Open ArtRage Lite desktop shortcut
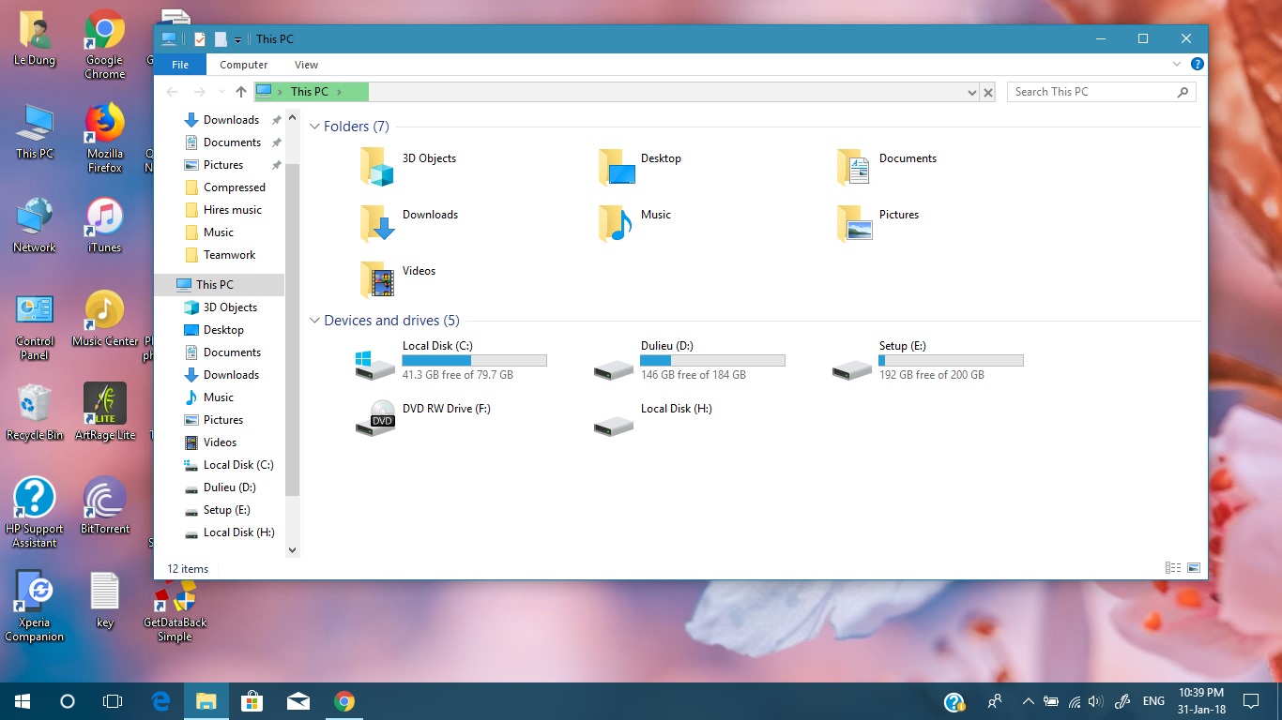The width and height of the screenshot is (1282, 720). click(x=104, y=412)
